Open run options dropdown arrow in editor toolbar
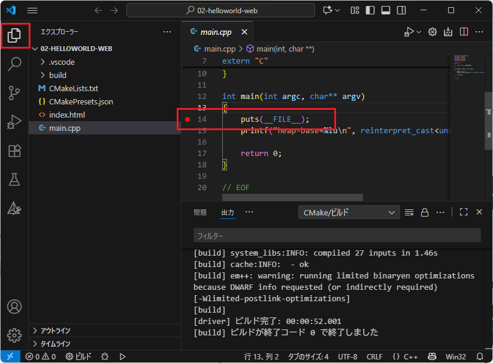The height and width of the screenshot is (363, 493). tap(419, 32)
